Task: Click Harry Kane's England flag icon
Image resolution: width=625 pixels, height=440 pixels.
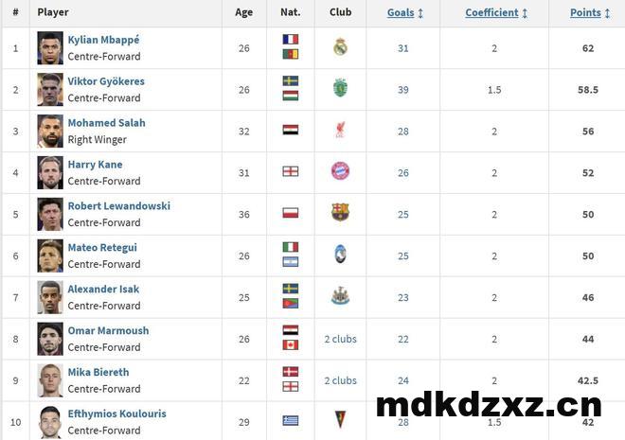Action: pos(291,172)
